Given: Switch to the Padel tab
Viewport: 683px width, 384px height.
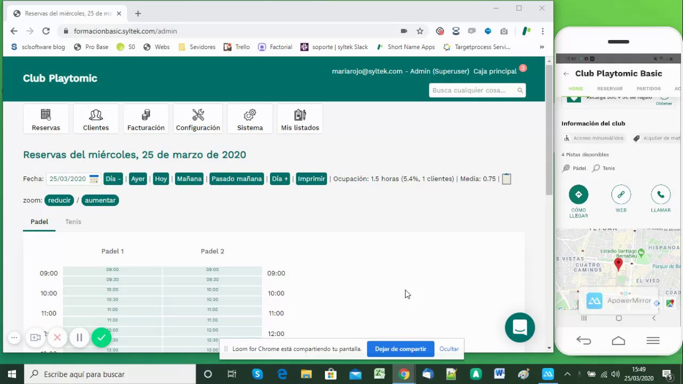Looking at the screenshot, I should pos(39,222).
